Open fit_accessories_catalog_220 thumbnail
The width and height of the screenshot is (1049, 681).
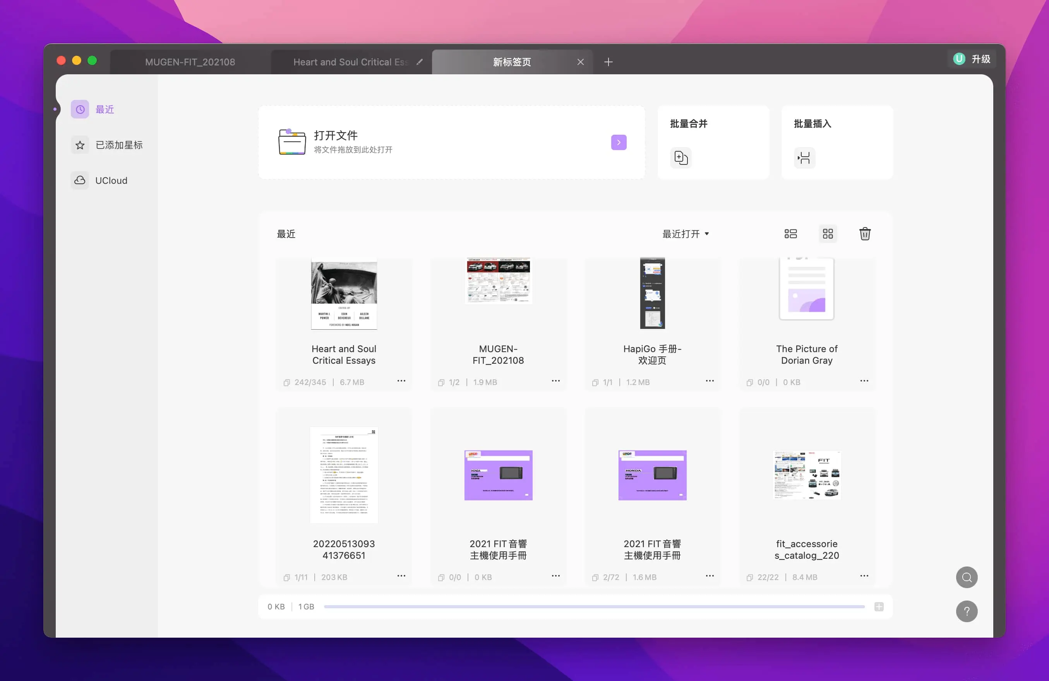click(807, 475)
